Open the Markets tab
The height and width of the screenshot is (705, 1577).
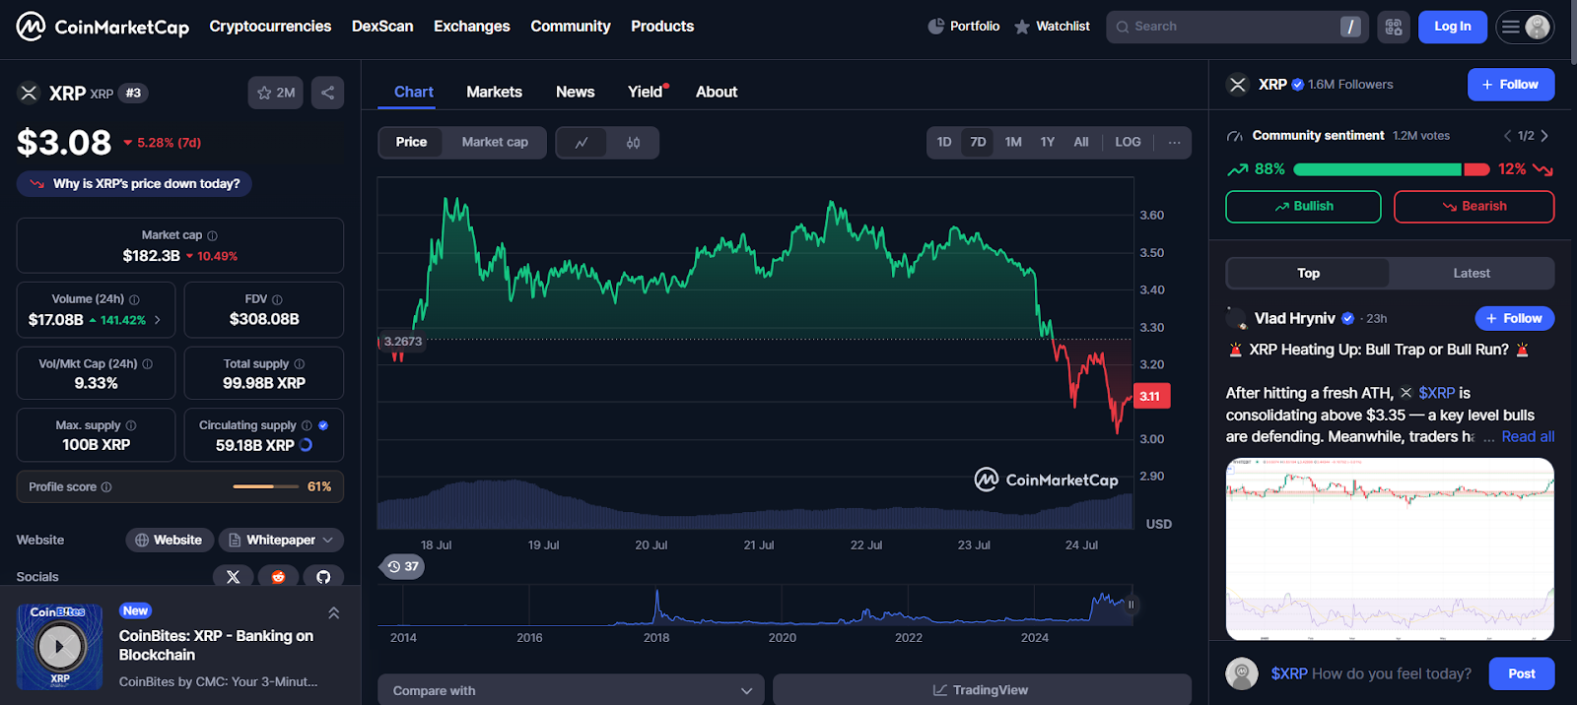click(x=494, y=93)
